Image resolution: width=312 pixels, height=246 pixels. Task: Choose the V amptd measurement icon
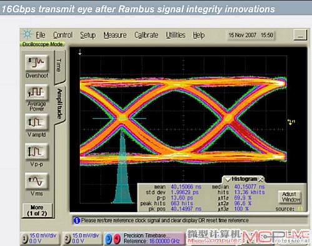[x=37, y=121]
